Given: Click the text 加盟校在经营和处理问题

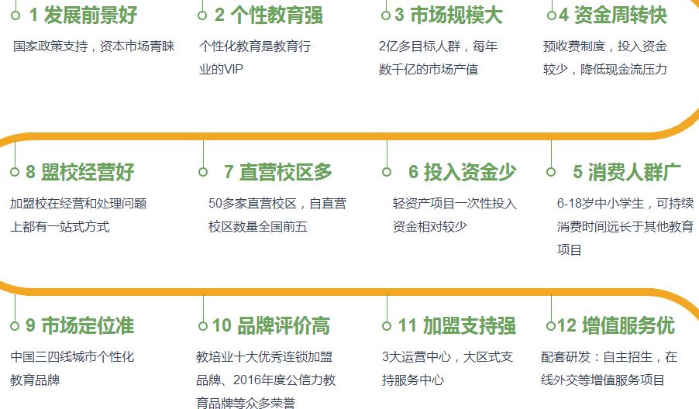Looking at the screenshot, I should 78,204.
